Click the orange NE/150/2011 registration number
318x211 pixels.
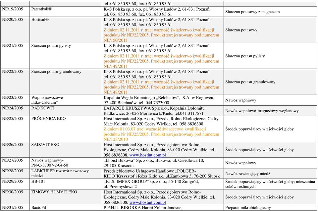pos(116,40)
